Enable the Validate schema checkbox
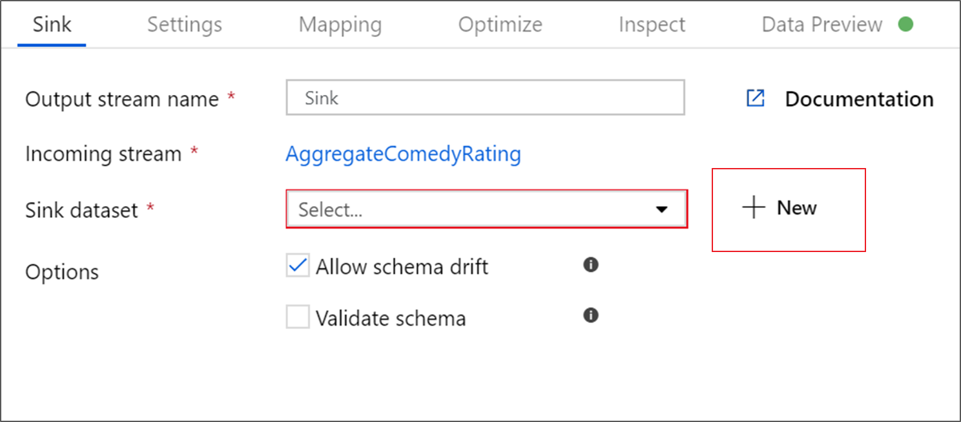Image resolution: width=961 pixels, height=422 pixels. (297, 317)
